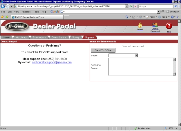
Task: Click the 100% zoom level button
Action: pos(169,128)
